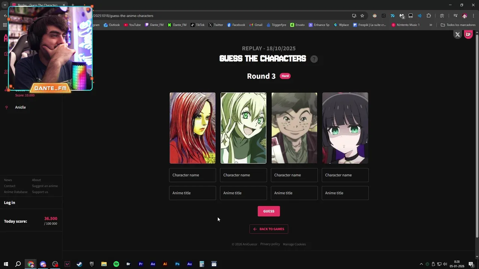Viewport: 479px width, 269px height.
Task: Click the install app icon in address bar
Action: [x=354, y=16]
